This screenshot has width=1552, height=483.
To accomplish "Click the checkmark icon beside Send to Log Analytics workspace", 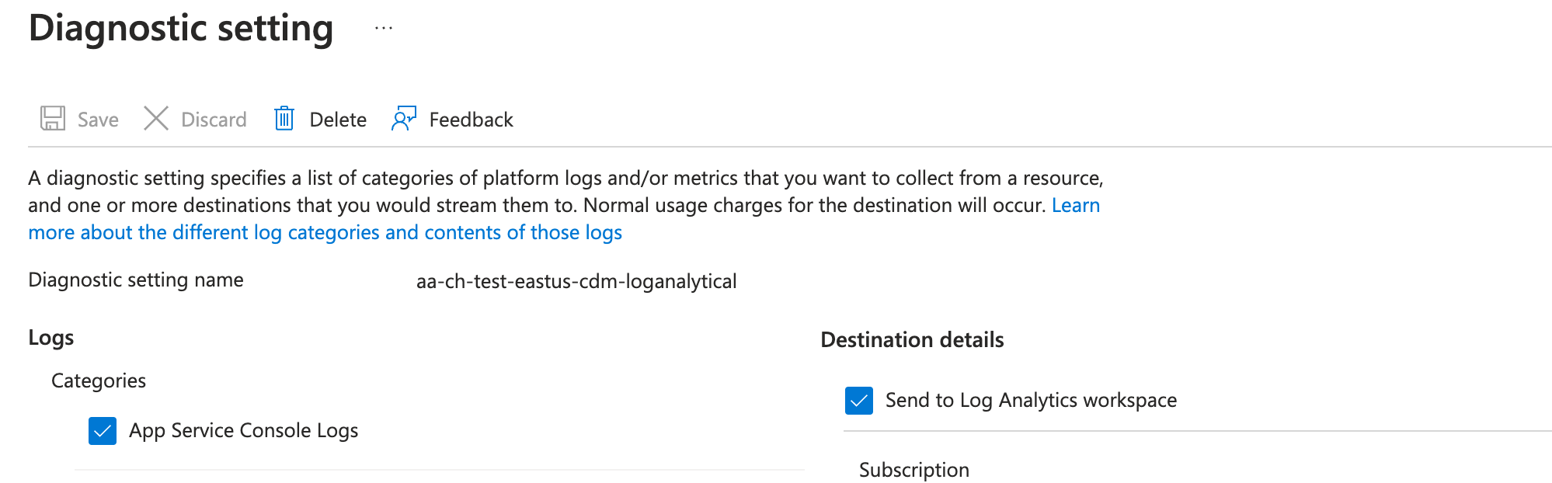I will [x=858, y=401].
